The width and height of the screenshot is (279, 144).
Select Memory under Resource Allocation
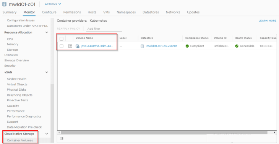pyautogui.click(x=13, y=44)
